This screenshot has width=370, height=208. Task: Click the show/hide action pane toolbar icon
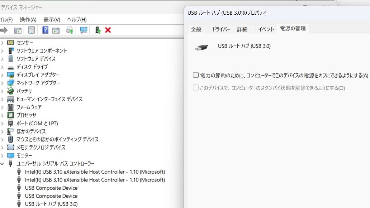point(56,30)
